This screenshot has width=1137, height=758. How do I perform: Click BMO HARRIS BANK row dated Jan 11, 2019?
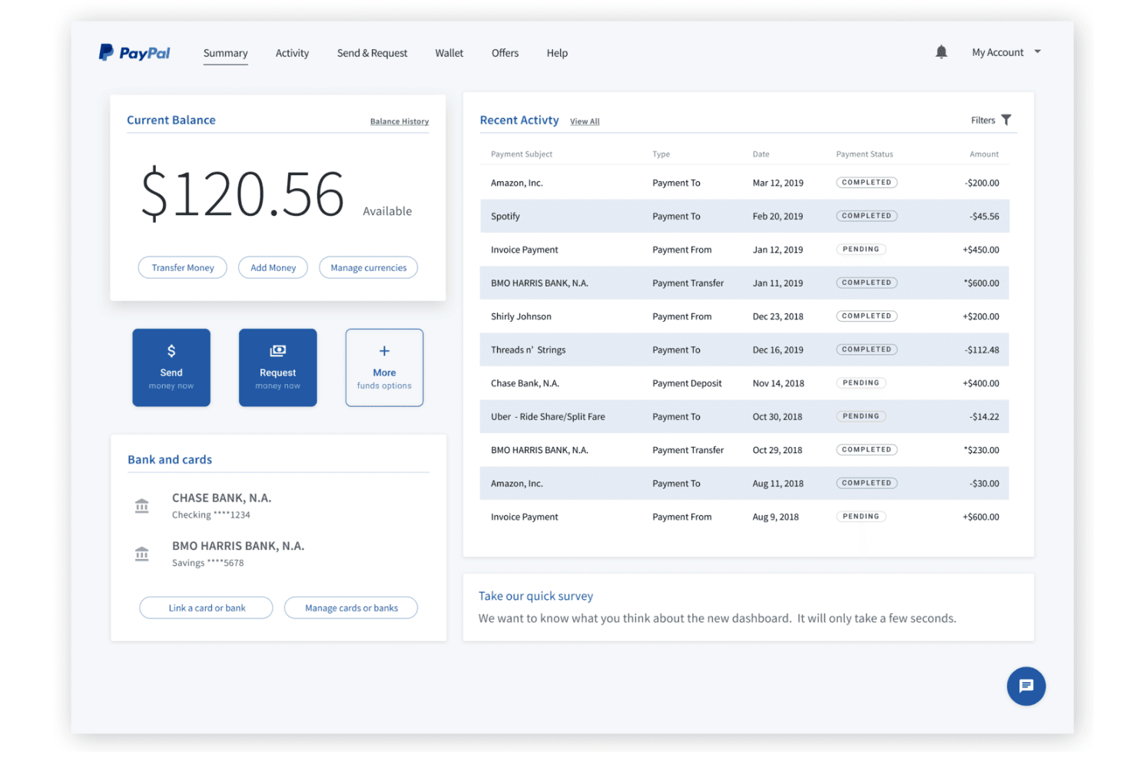click(744, 283)
